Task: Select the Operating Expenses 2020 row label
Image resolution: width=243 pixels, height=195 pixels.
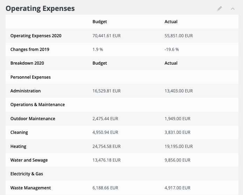Action: coord(36,36)
